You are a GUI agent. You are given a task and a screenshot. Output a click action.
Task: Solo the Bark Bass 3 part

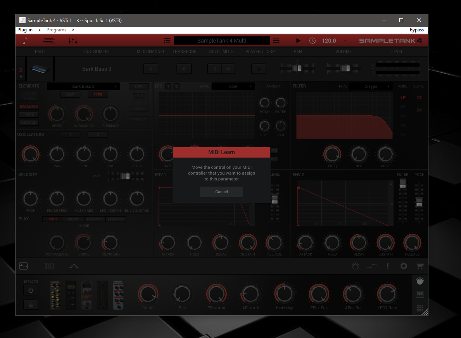tap(215, 69)
